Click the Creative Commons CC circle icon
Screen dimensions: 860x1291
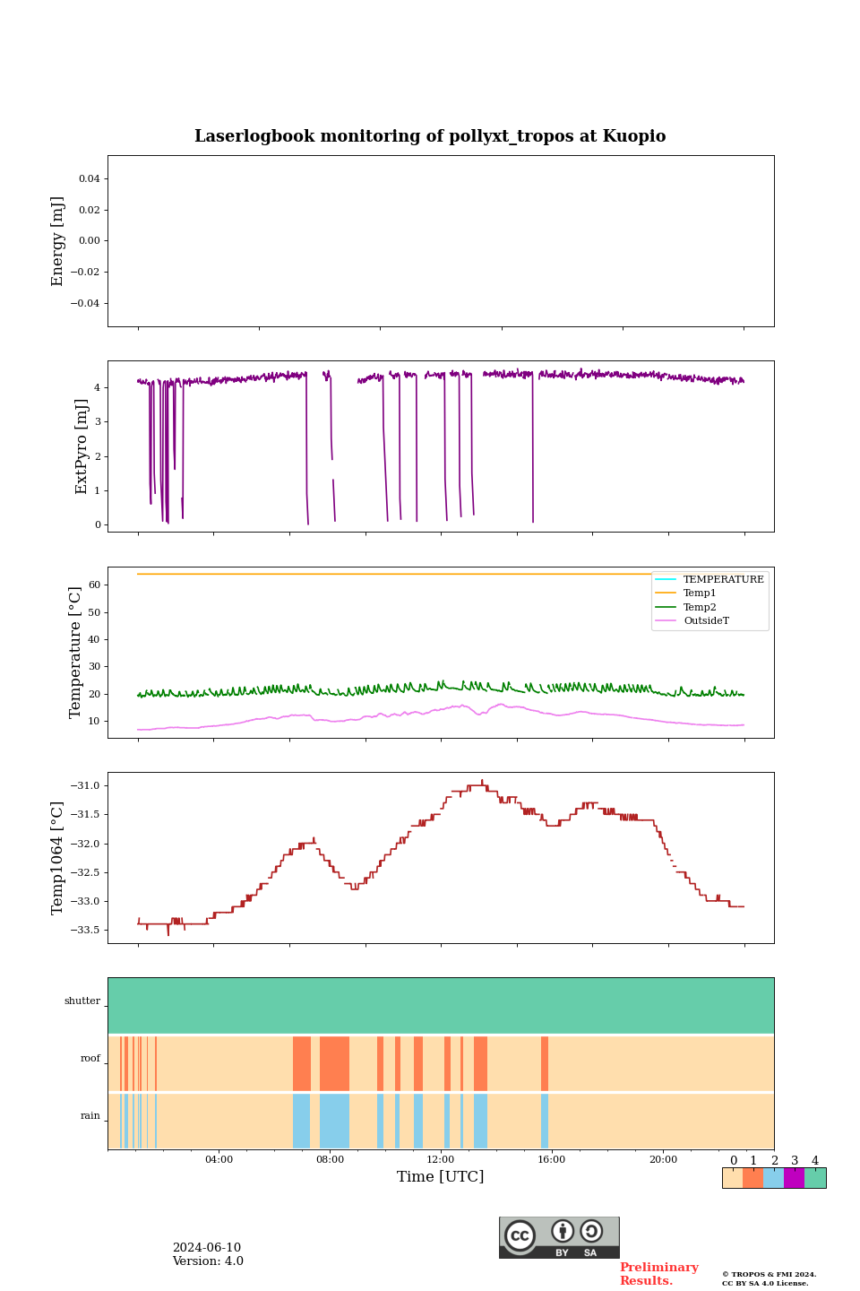coord(520,1235)
